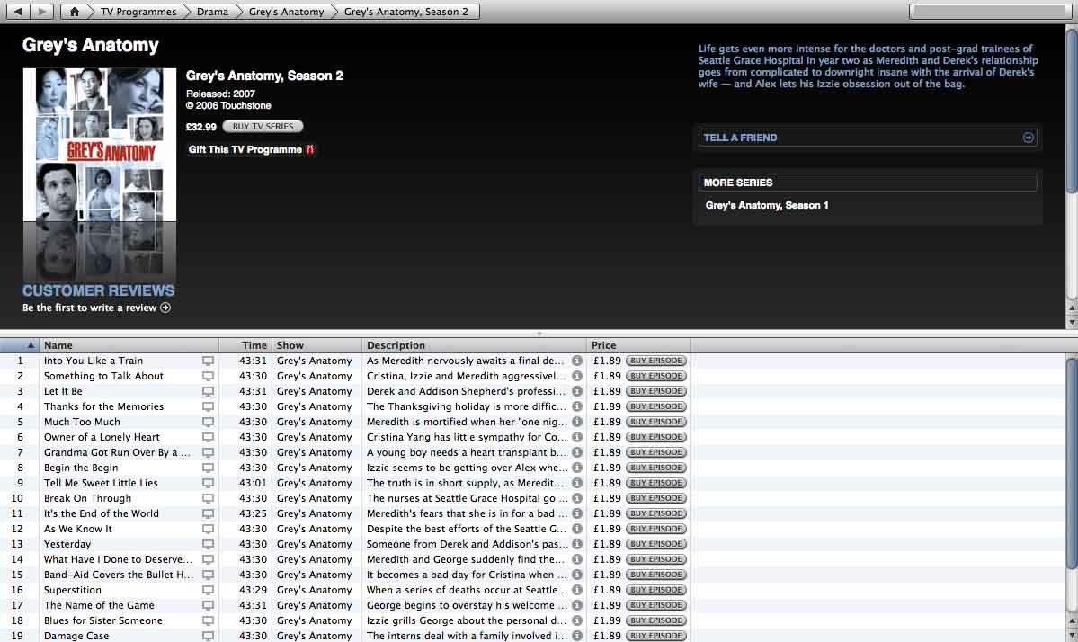Show info for Owner of a Lonely Heart
Viewport: 1078px width, 642px height.
577,437
